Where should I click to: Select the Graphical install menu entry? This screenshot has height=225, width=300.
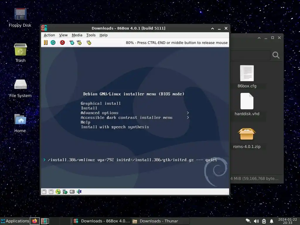point(101,103)
